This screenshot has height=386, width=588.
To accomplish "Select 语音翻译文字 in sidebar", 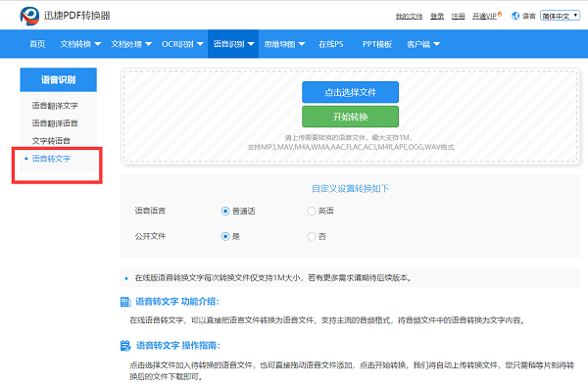I will tap(55, 106).
